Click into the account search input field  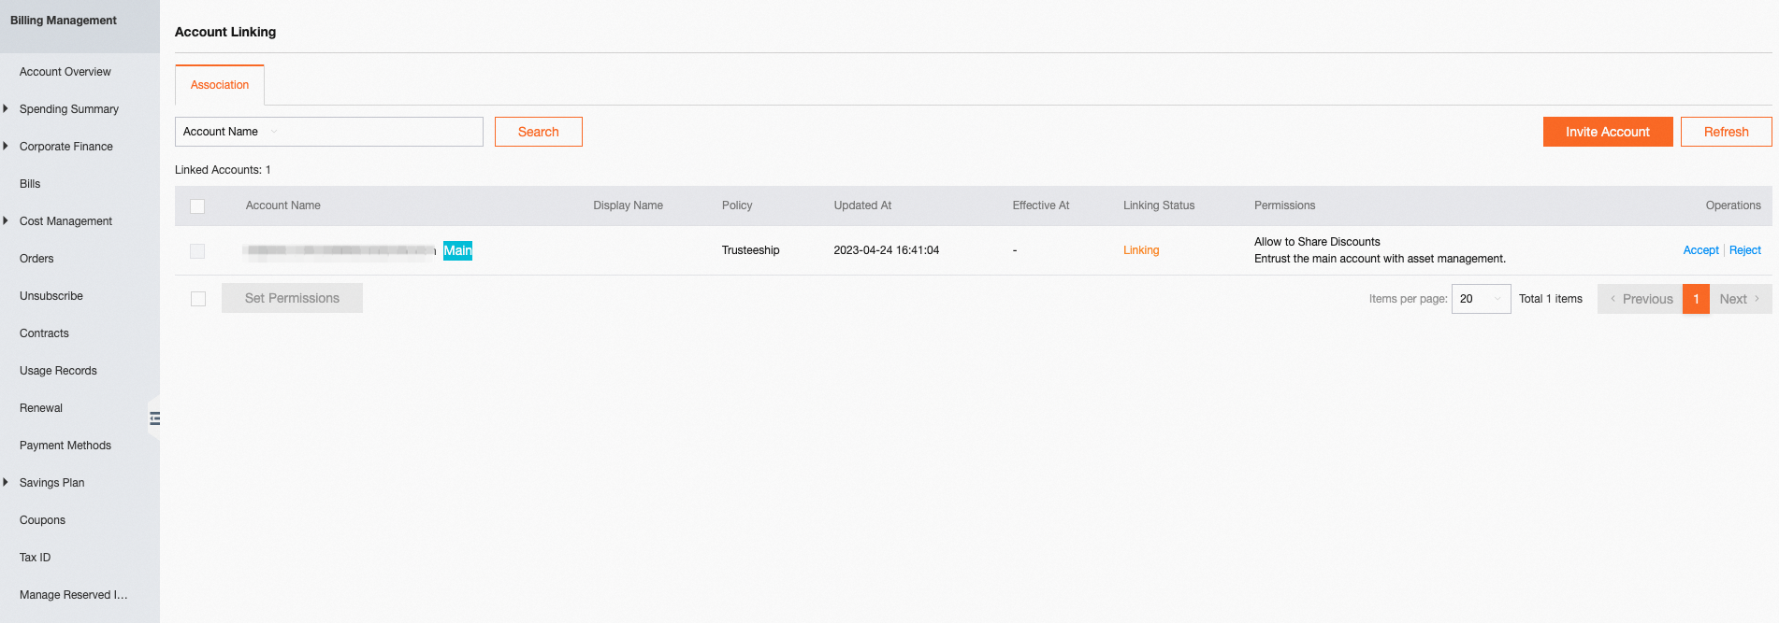pyautogui.click(x=383, y=132)
